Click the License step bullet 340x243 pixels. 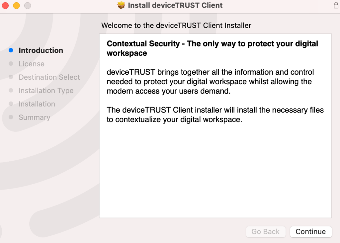[10, 64]
